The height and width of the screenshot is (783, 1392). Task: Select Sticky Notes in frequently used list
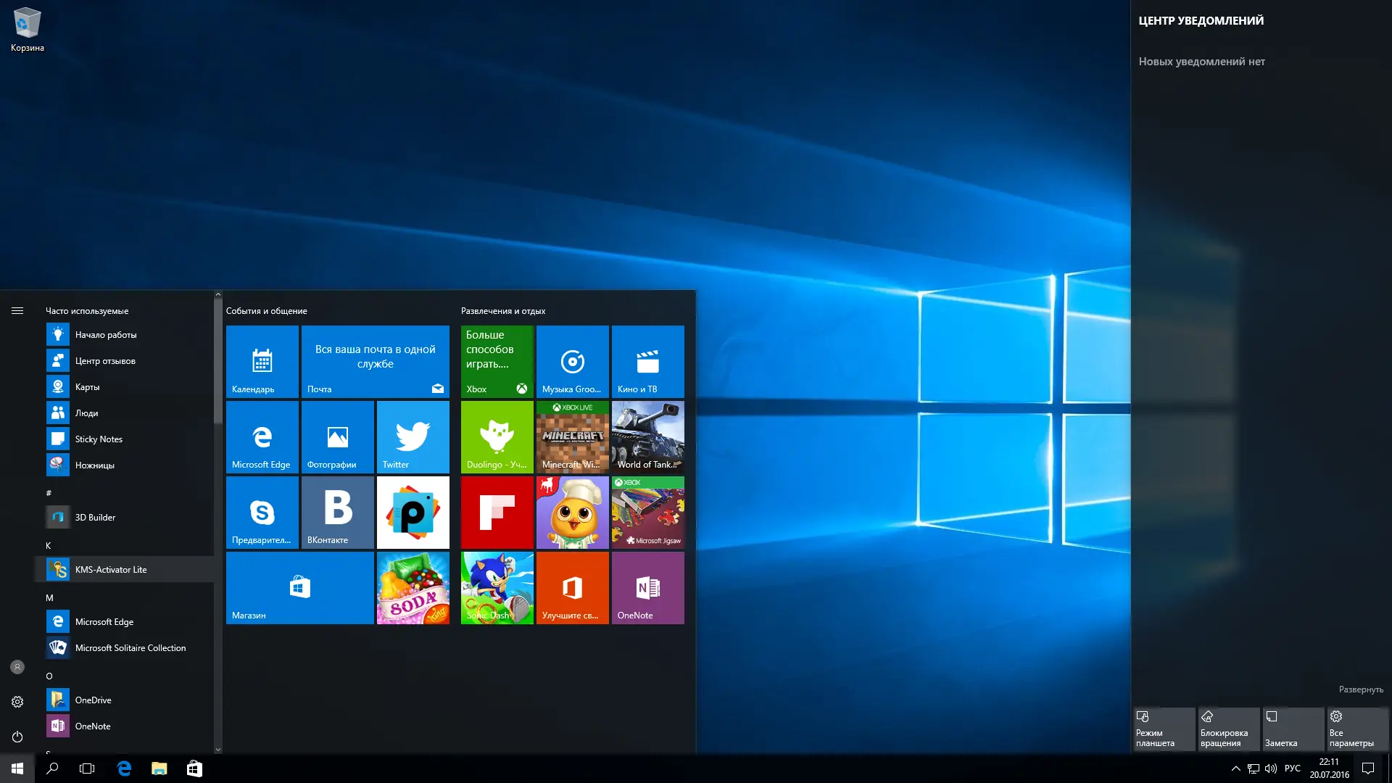99,439
